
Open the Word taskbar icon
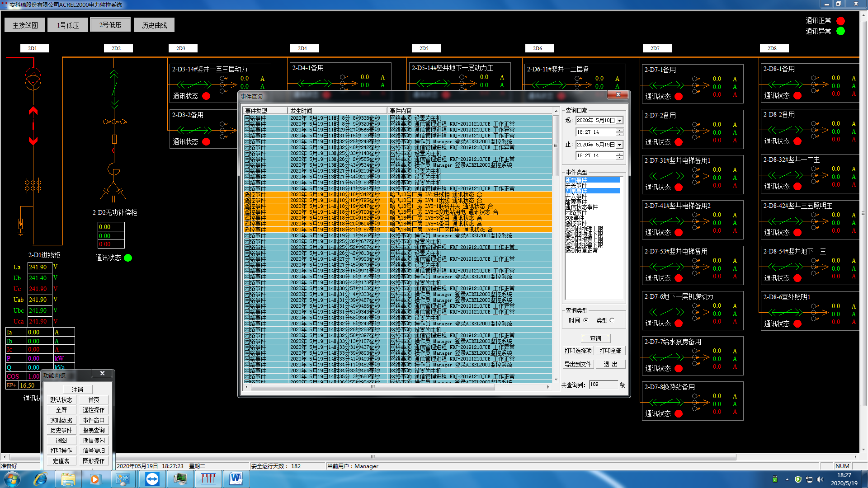point(236,479)
